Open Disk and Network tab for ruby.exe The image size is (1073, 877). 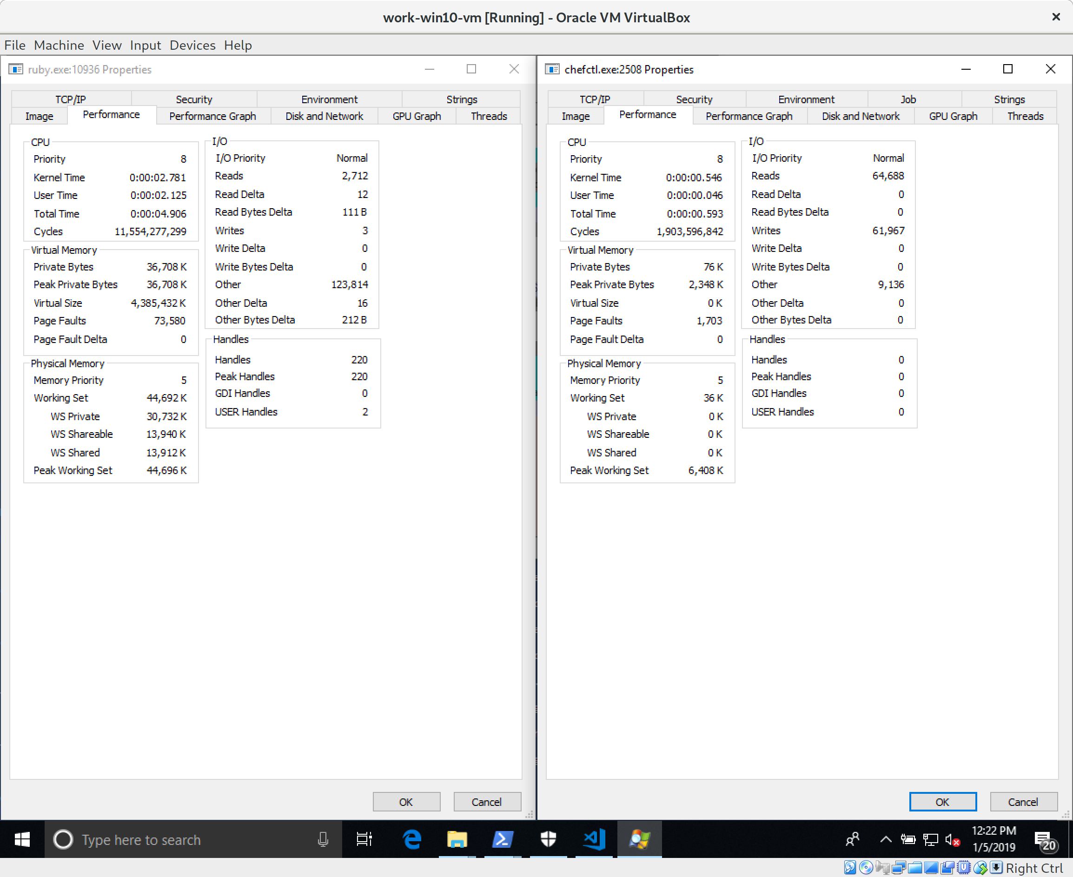click(324, 116)
